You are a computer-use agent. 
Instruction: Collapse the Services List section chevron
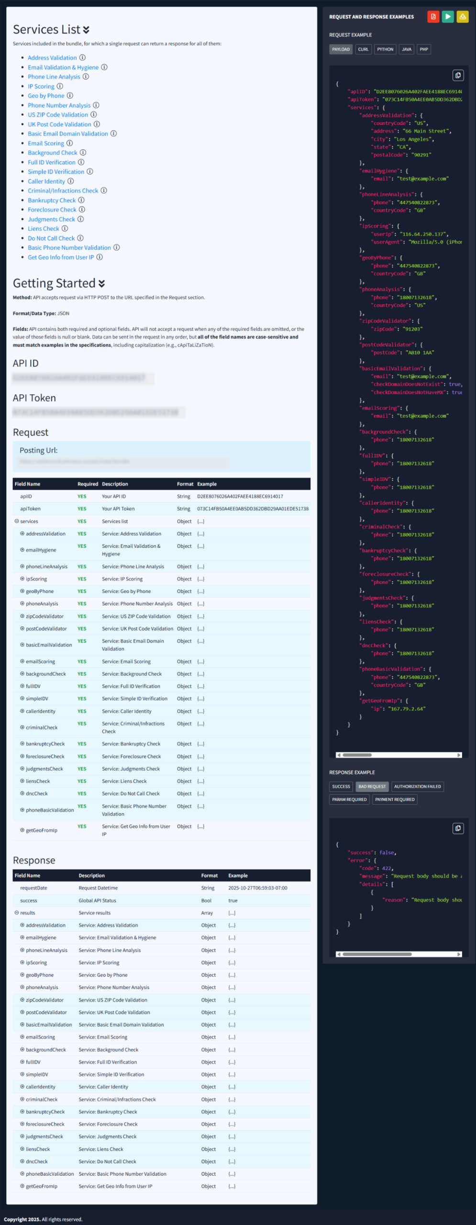[86, 30]
